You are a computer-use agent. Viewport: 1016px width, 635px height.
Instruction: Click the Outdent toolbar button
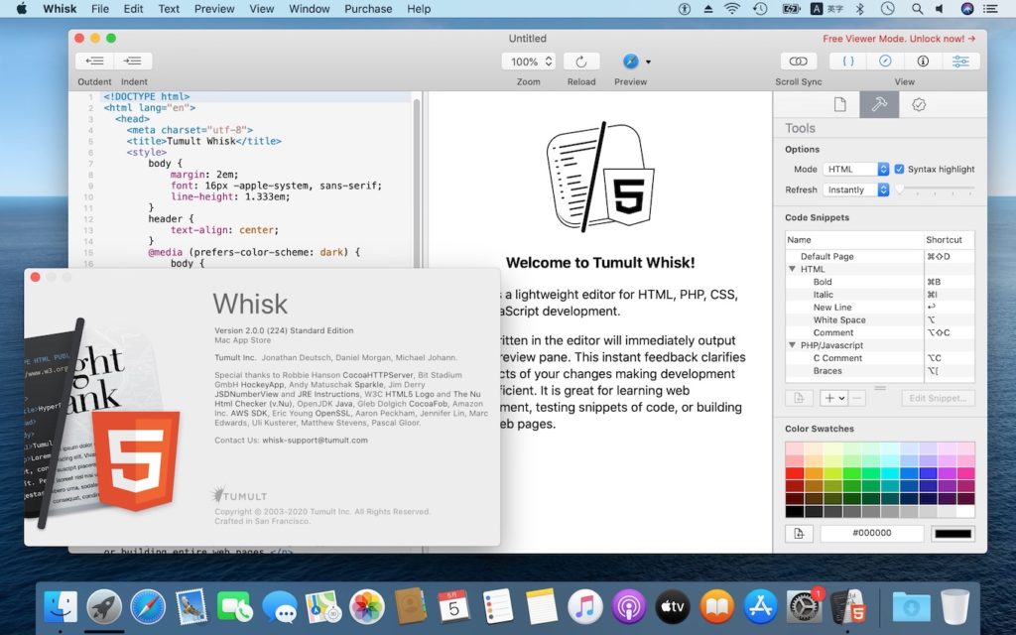point(95,62)
